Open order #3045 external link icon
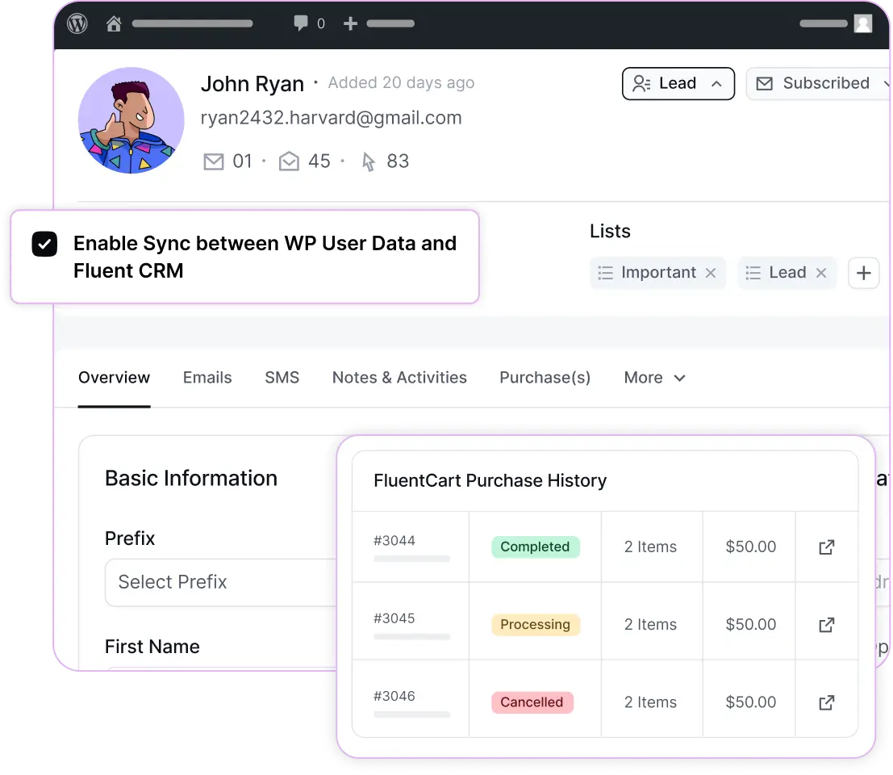 click(x=826, y=625)
